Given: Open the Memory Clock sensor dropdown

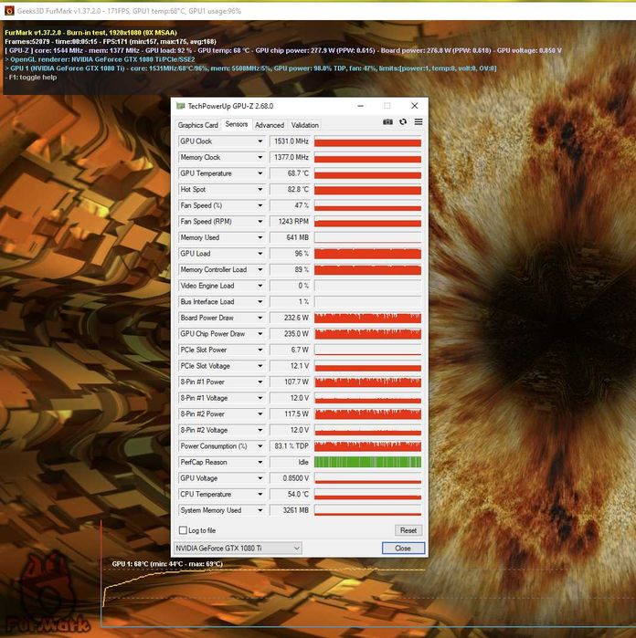Looking at the screenshot, I should pyautogui.click(x=260, y=157).
